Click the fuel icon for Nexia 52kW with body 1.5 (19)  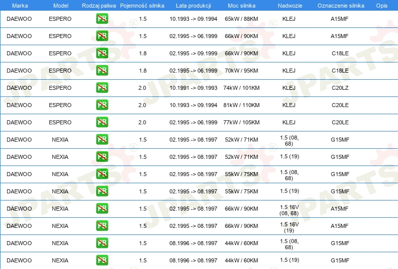click(102, 156)
